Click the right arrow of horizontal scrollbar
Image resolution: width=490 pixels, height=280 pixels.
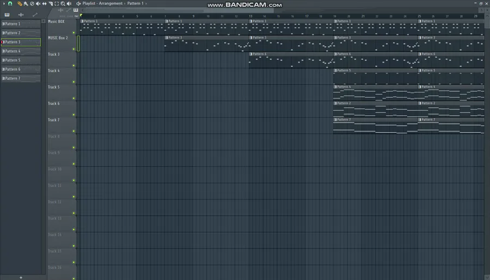481,10
